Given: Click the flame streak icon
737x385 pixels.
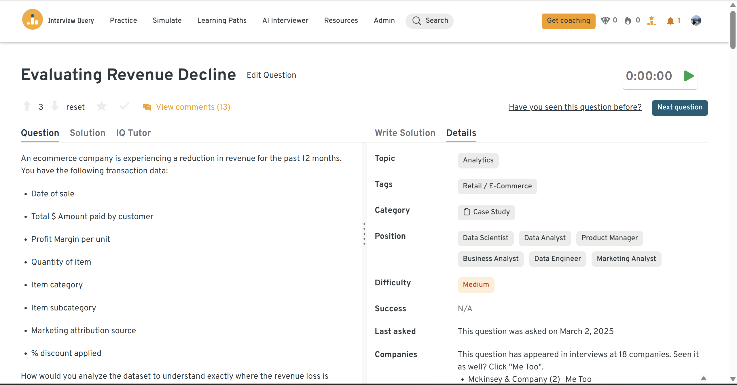Looking at the screenshot, I should (x=628, y=20).
